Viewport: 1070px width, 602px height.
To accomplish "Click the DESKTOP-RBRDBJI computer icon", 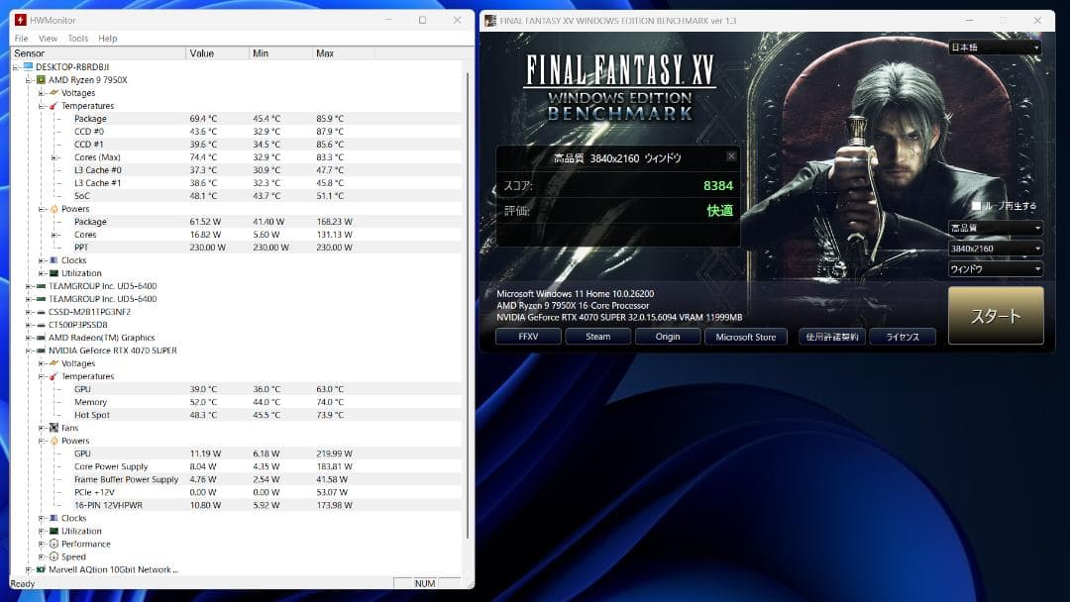I will (28, 67).
